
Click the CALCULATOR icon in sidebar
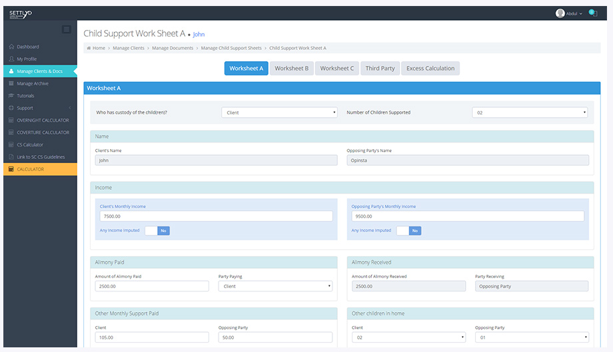(x=11, y=169)
